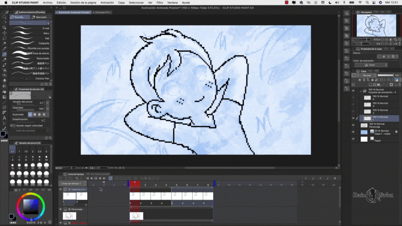Open the Animación menu
Screen dimensions: 402x226
click(107, 3)
